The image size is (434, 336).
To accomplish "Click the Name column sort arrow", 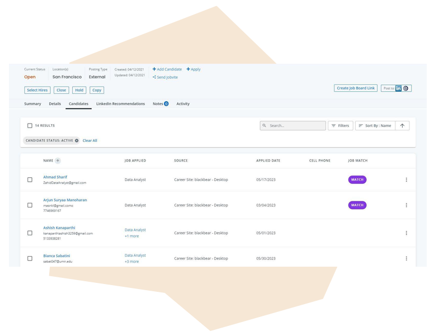I will (x=58, y=161).
